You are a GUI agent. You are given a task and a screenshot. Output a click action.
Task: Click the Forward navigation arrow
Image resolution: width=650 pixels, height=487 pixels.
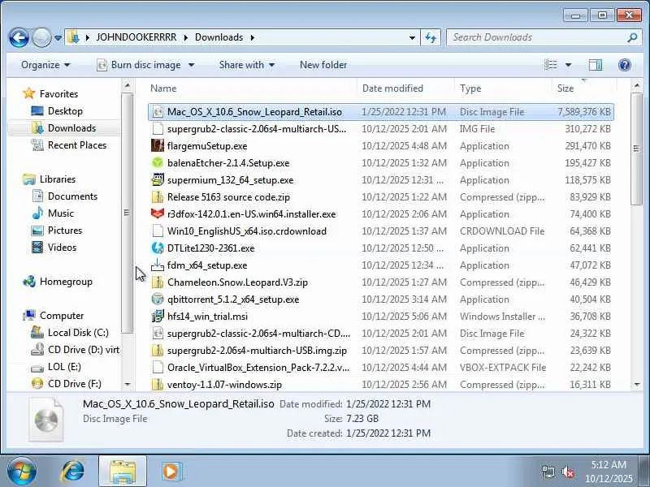[41, 37]
